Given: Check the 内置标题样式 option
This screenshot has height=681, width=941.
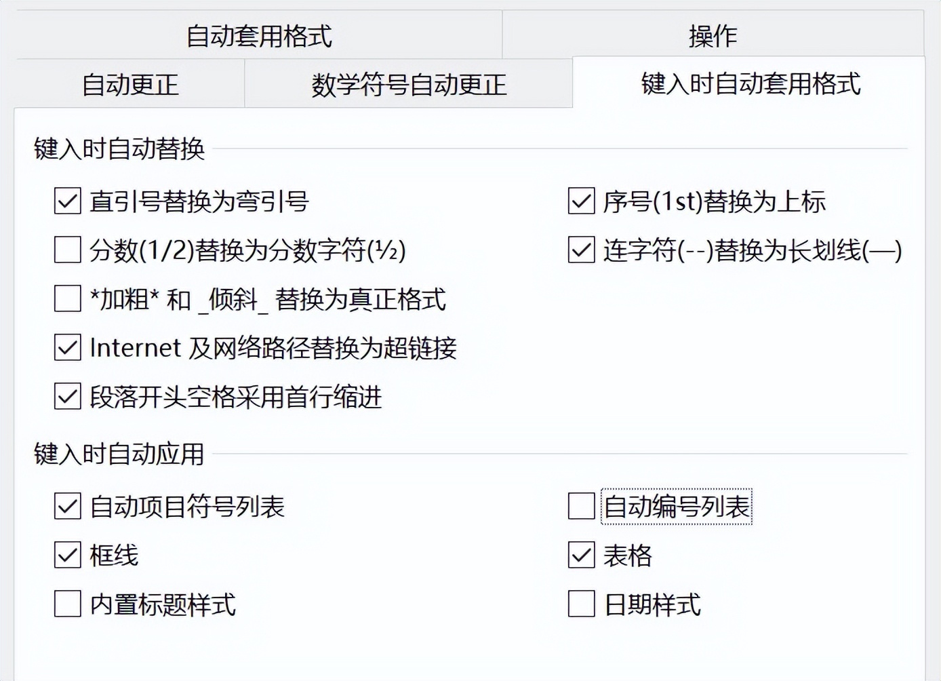Looking at the screenshot, I should tap(68, 604).
